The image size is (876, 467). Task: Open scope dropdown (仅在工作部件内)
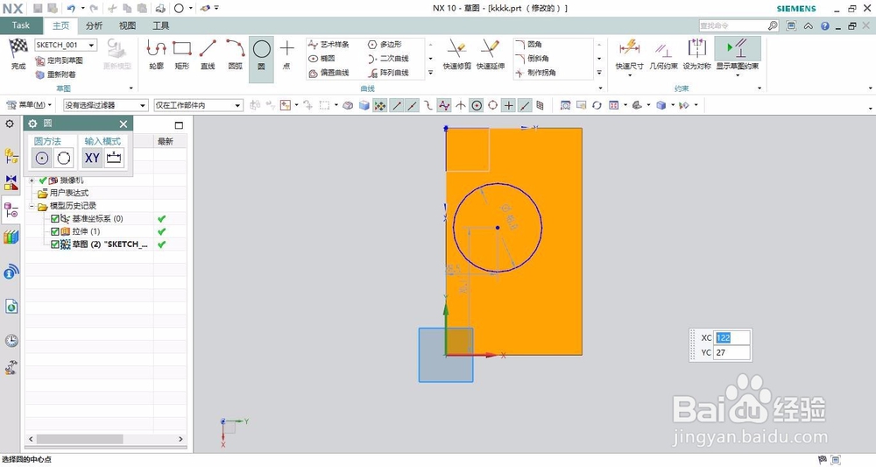[198, 105]
